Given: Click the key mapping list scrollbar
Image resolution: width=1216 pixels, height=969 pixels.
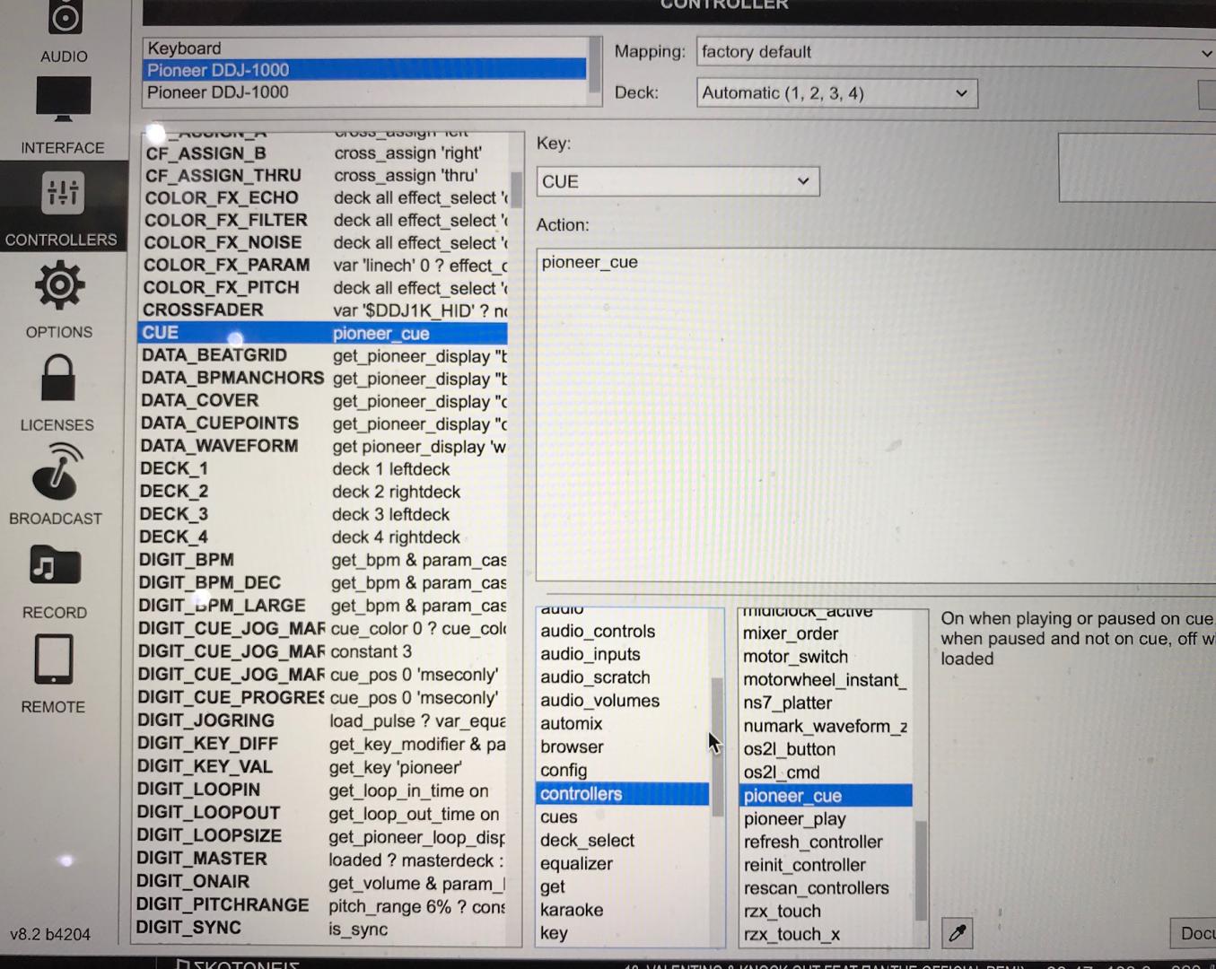Looking at the screenshot, I should click(516, 188).
